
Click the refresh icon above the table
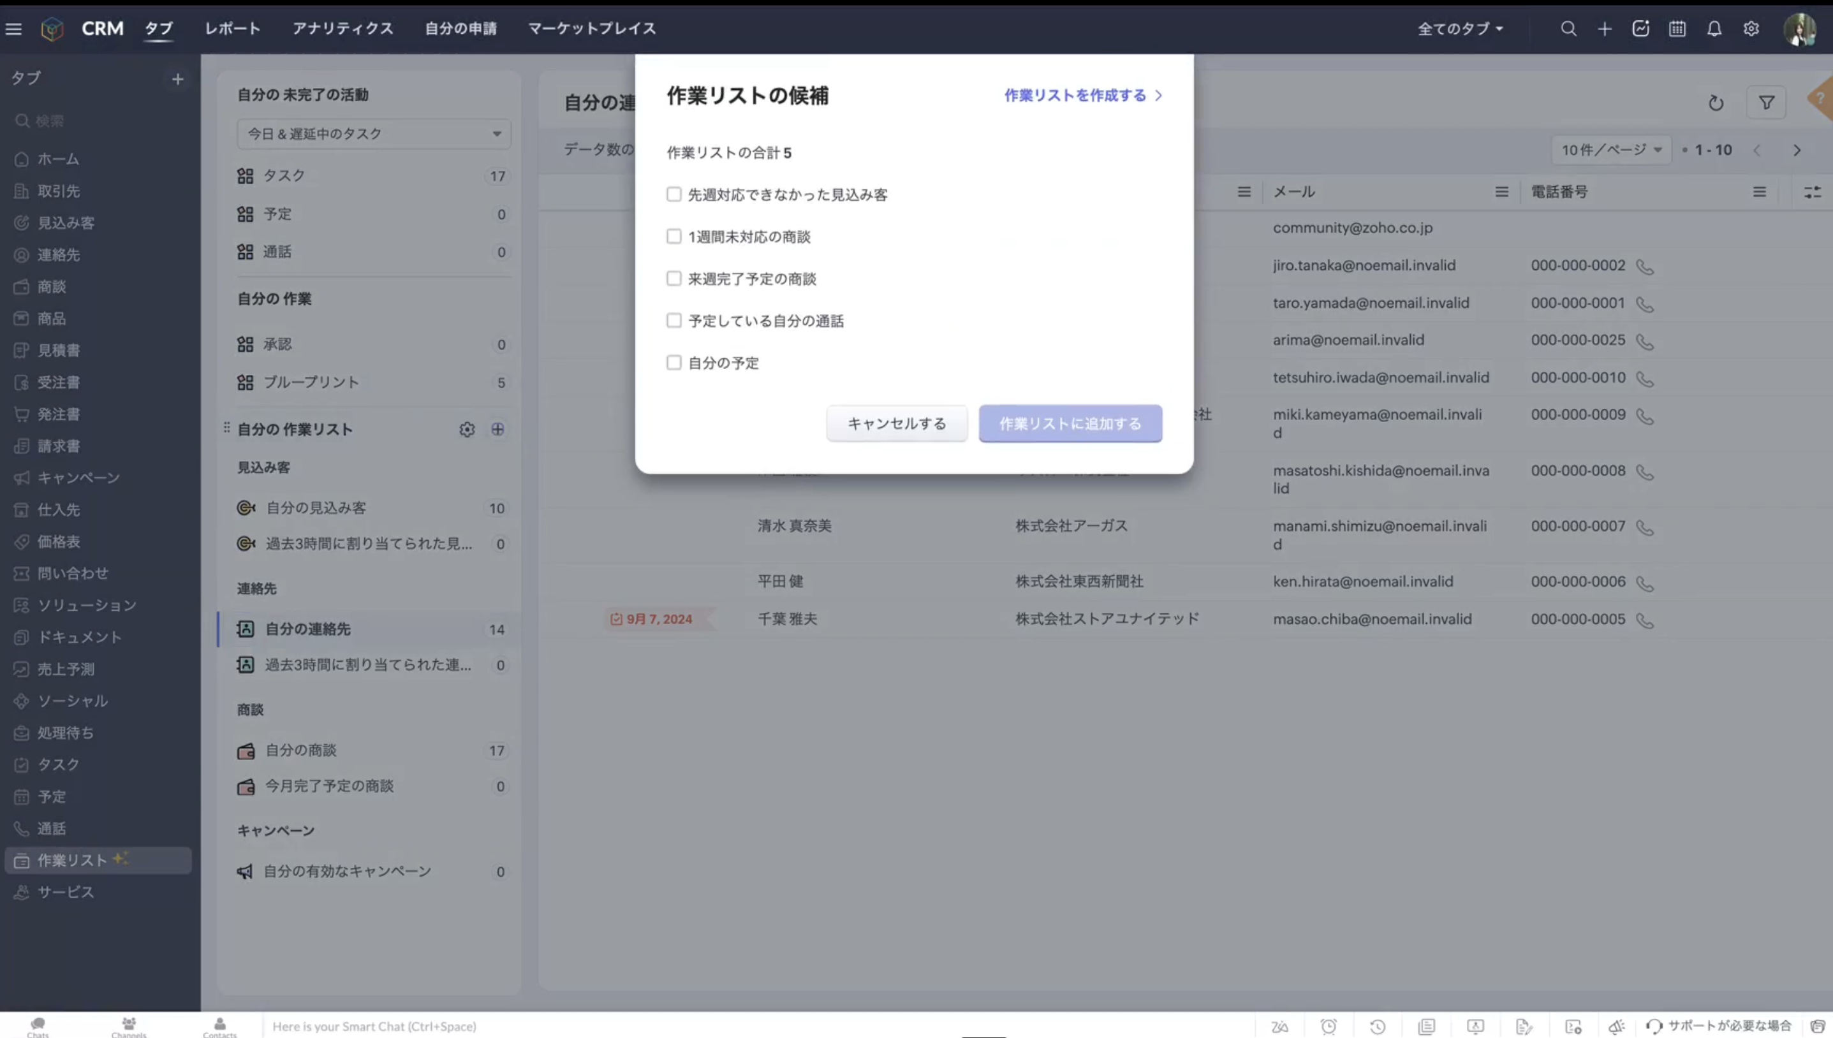tap(1716, 103)
